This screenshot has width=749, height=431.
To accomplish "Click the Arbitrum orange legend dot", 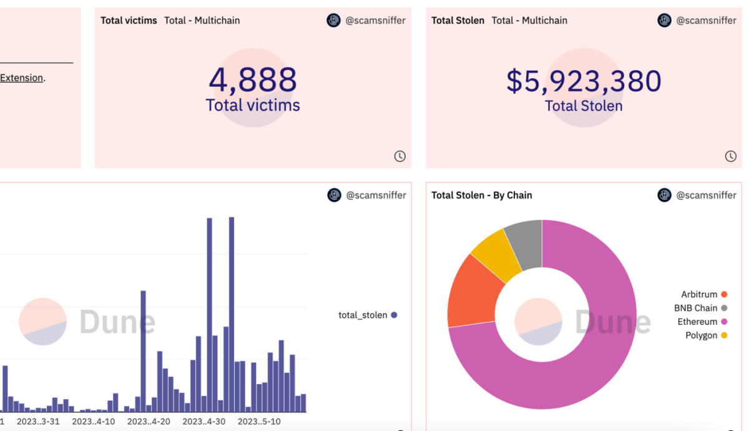I will [724, 294].
